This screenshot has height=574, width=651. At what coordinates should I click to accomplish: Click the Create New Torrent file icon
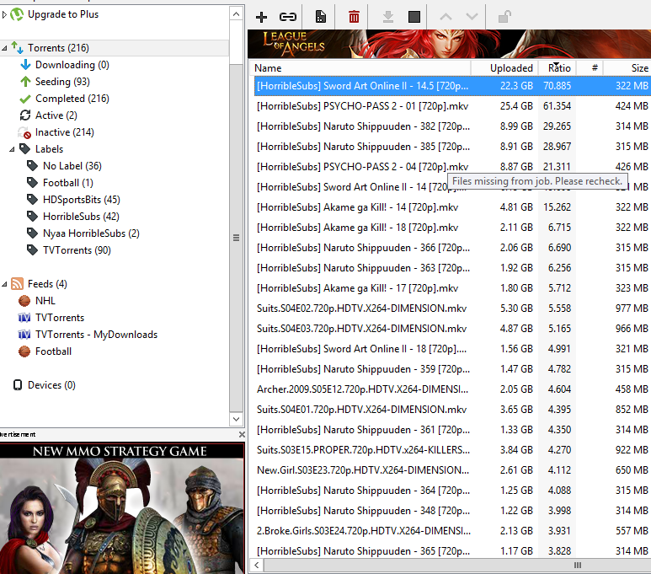pyautogui.click(x=321, y=17)
